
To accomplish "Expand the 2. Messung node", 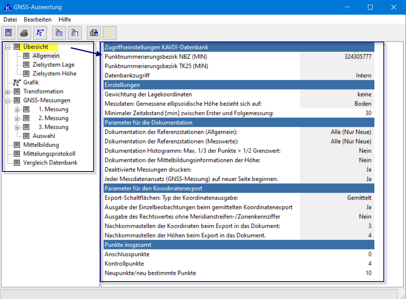I will tap(17, 119).
